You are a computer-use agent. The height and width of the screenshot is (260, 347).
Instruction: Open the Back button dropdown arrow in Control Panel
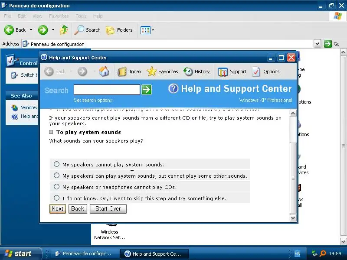coord(31,29)
